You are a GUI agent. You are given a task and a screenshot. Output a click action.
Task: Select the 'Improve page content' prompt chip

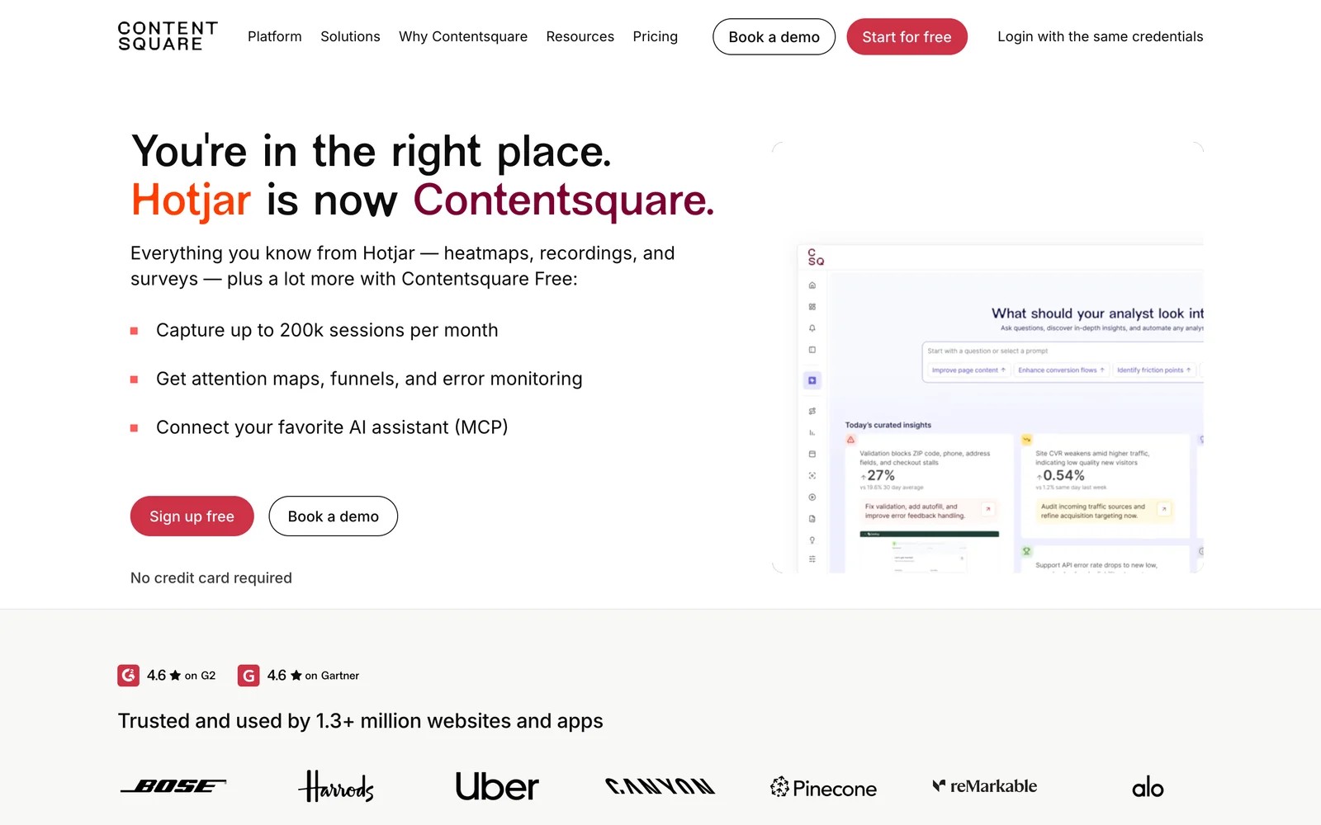coord(968,370)
